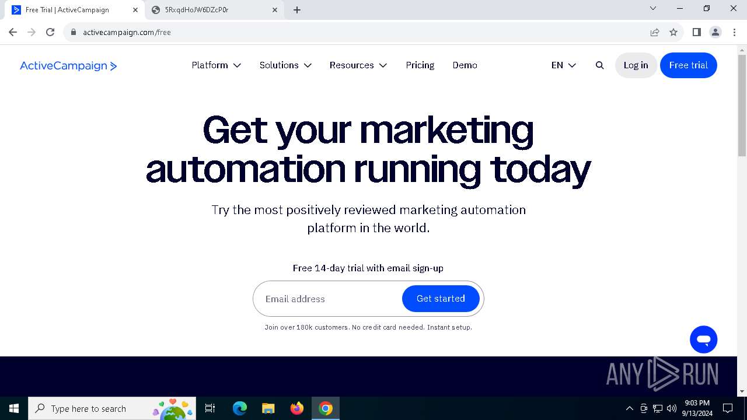Go to the Pricing page

click(x=420, y=65)
